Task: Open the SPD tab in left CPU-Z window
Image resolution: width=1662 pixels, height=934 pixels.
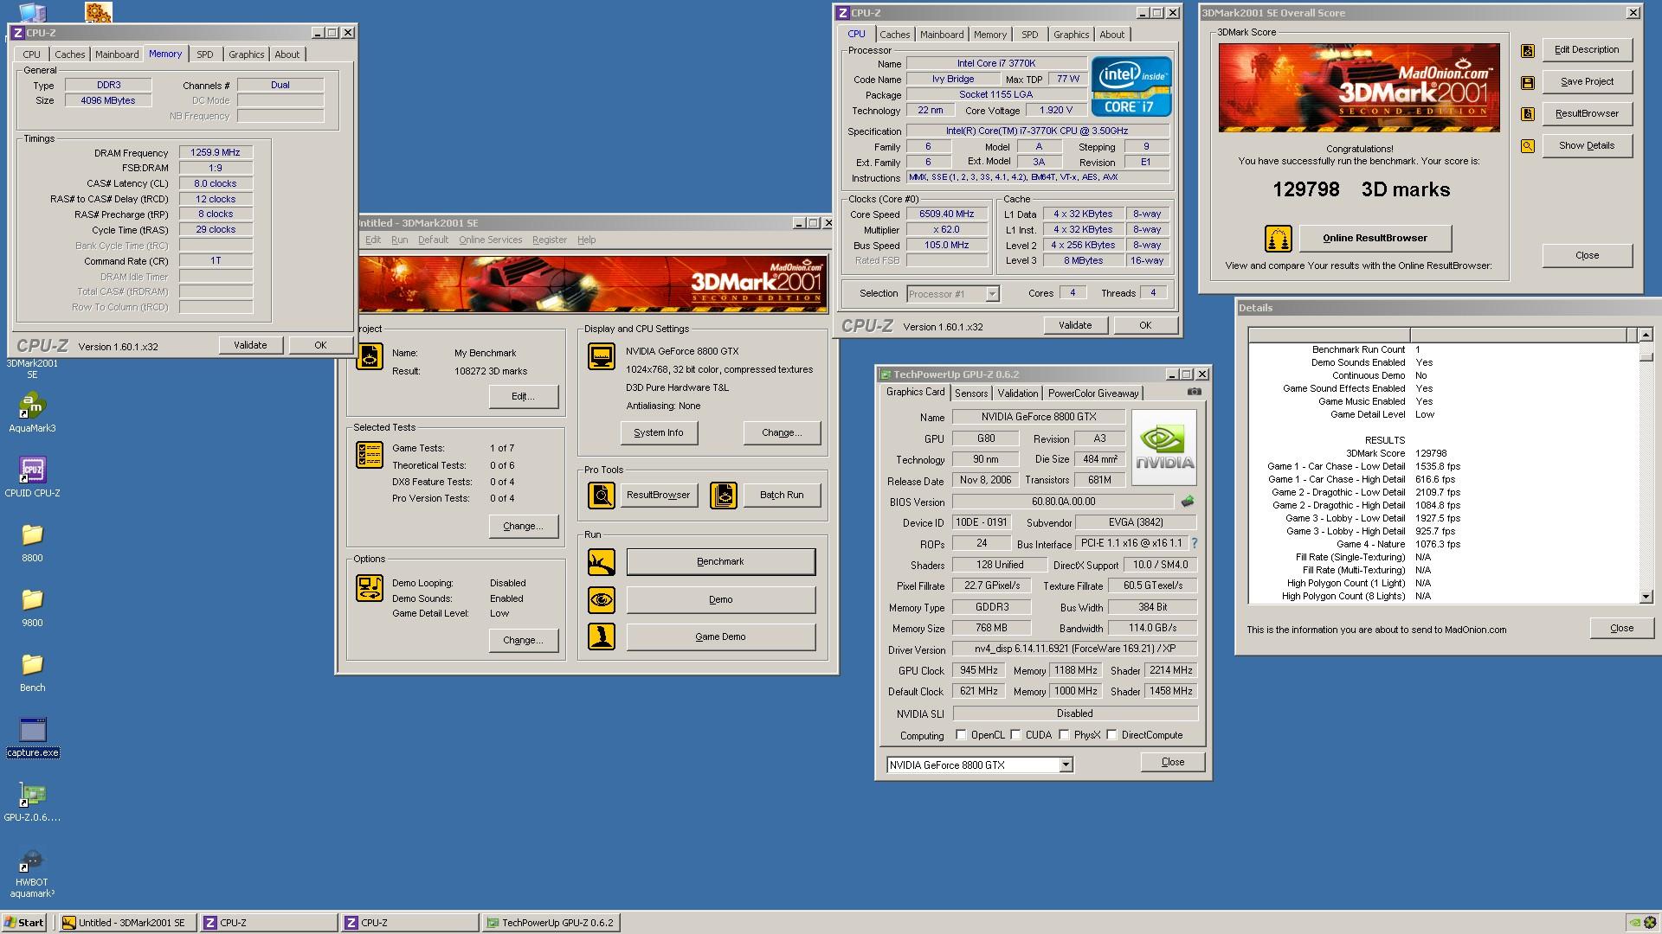Action: tap(204, 54)
